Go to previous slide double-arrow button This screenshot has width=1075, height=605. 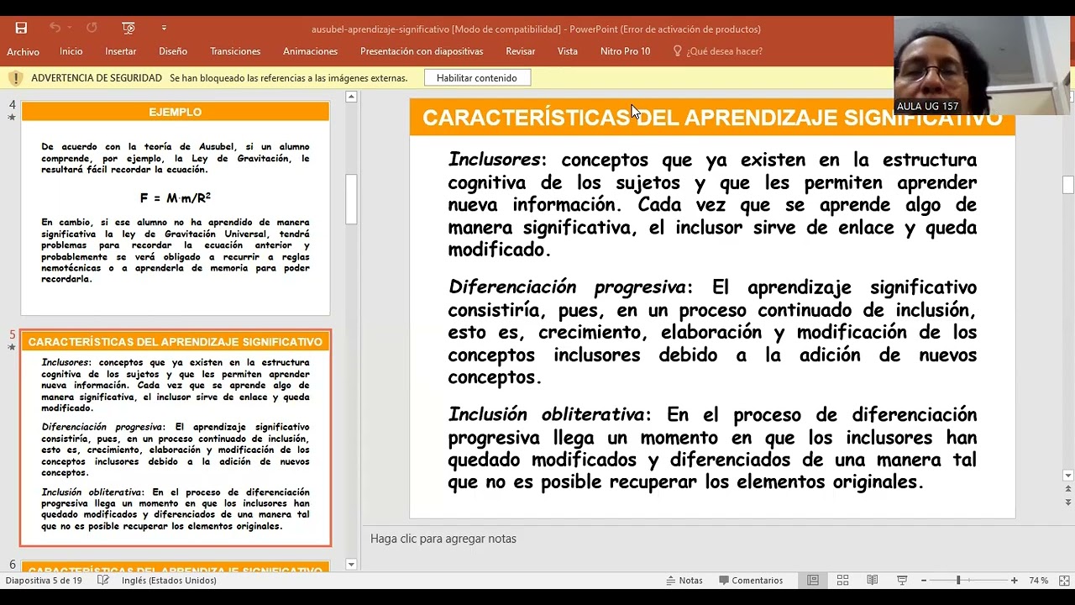tap(1068, 488)
